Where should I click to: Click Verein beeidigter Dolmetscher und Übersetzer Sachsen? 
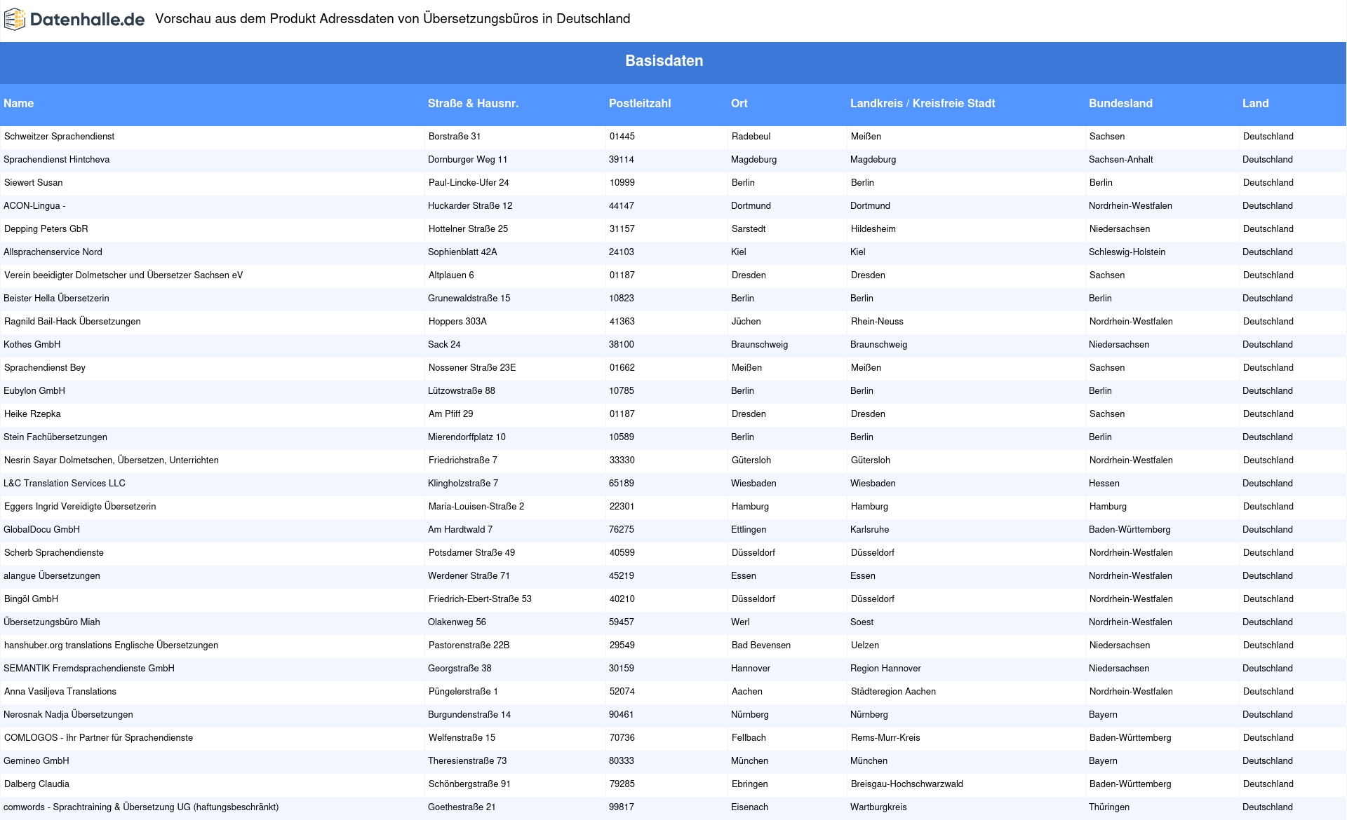click(x=123, y=275)
